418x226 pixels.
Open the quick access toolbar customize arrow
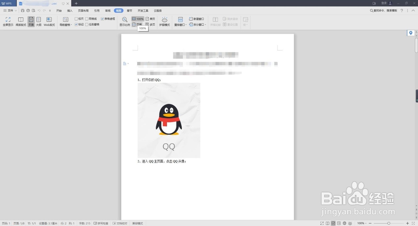(x=50, y=11)
